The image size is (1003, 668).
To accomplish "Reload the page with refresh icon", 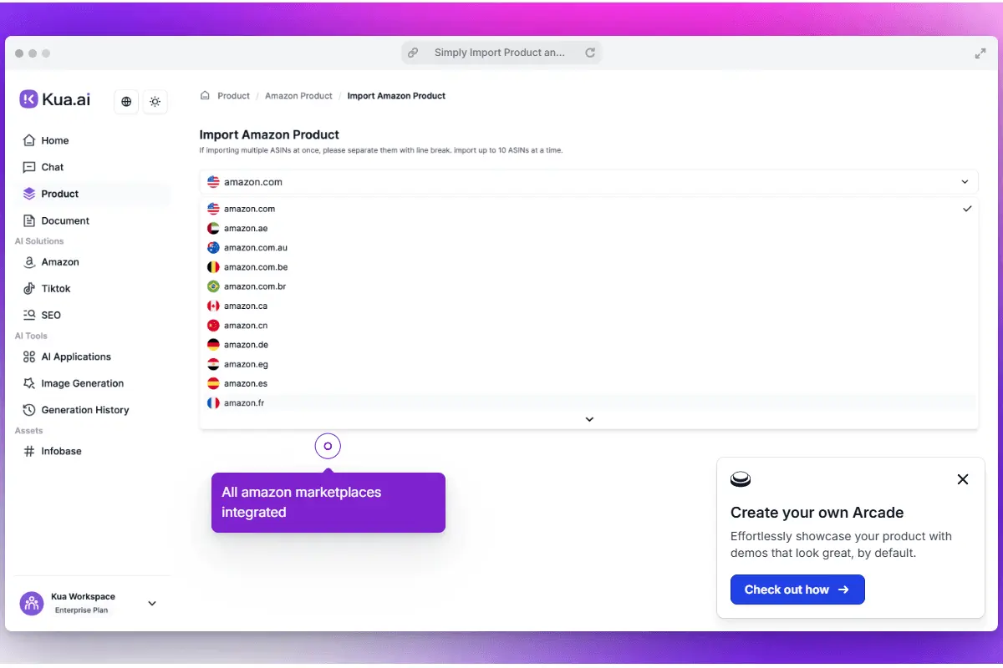I will 590,53.
